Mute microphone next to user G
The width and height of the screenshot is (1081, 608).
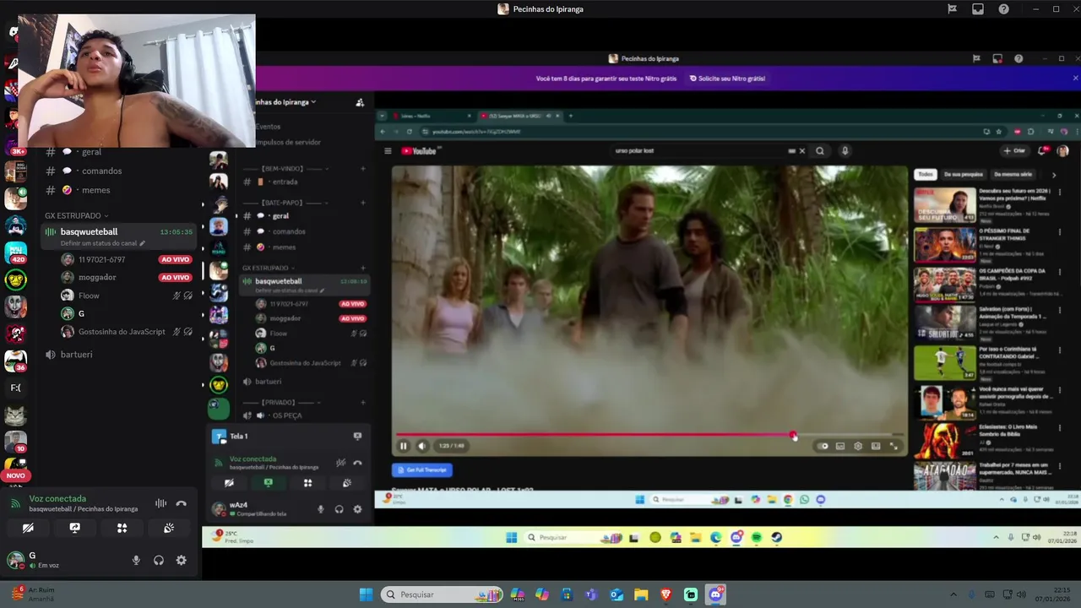136,560
